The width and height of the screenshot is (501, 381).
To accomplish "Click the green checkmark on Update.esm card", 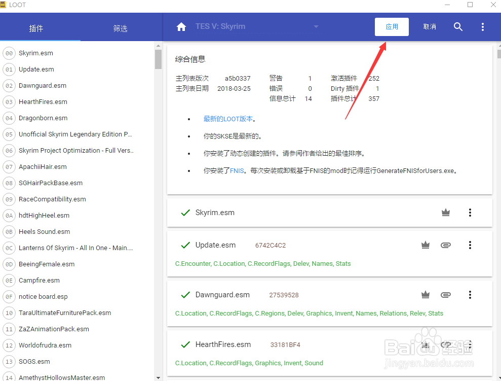I will (185, 246).
